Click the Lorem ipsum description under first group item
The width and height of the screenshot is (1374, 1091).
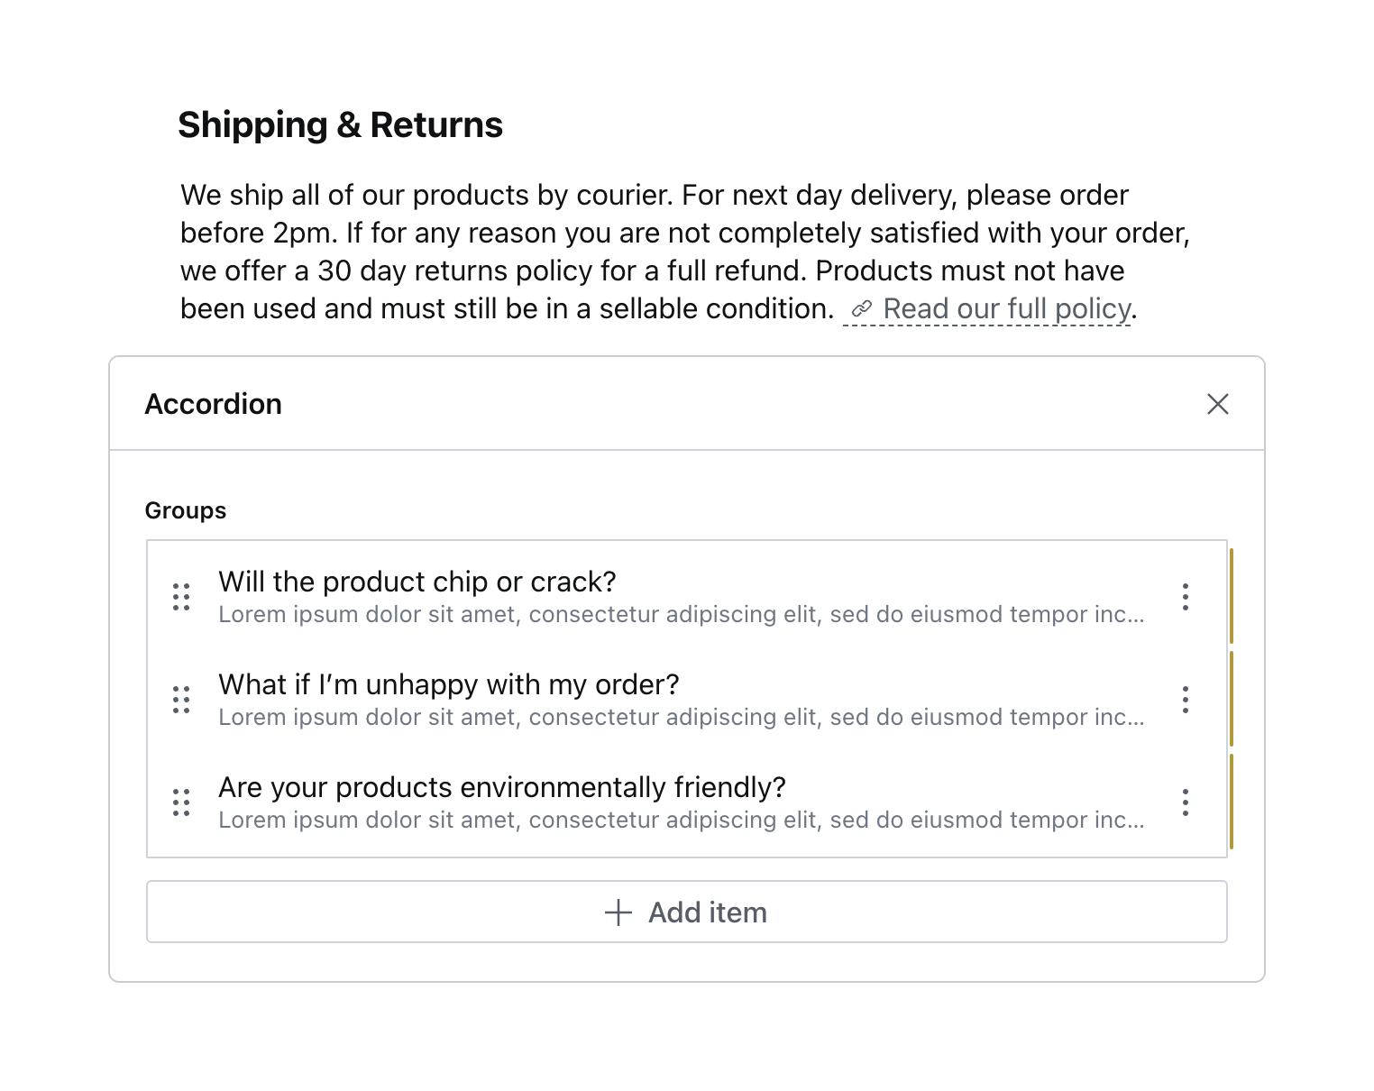pos(681,615)
